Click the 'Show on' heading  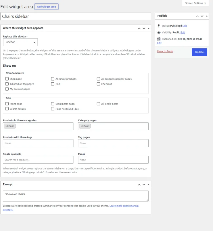pos(9,66)
